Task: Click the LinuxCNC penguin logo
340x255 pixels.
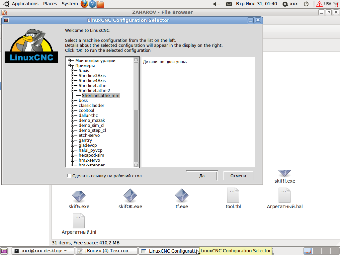Action: point(31,46)
